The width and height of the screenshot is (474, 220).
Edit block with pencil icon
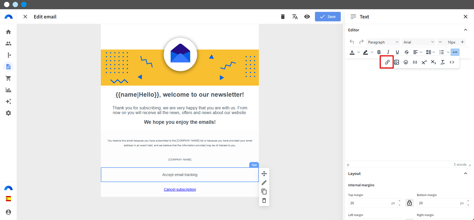[x=264, y=183]
